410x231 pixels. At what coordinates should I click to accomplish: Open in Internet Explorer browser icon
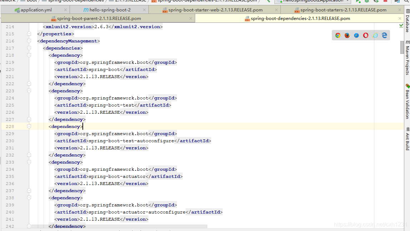coord(375,35)
